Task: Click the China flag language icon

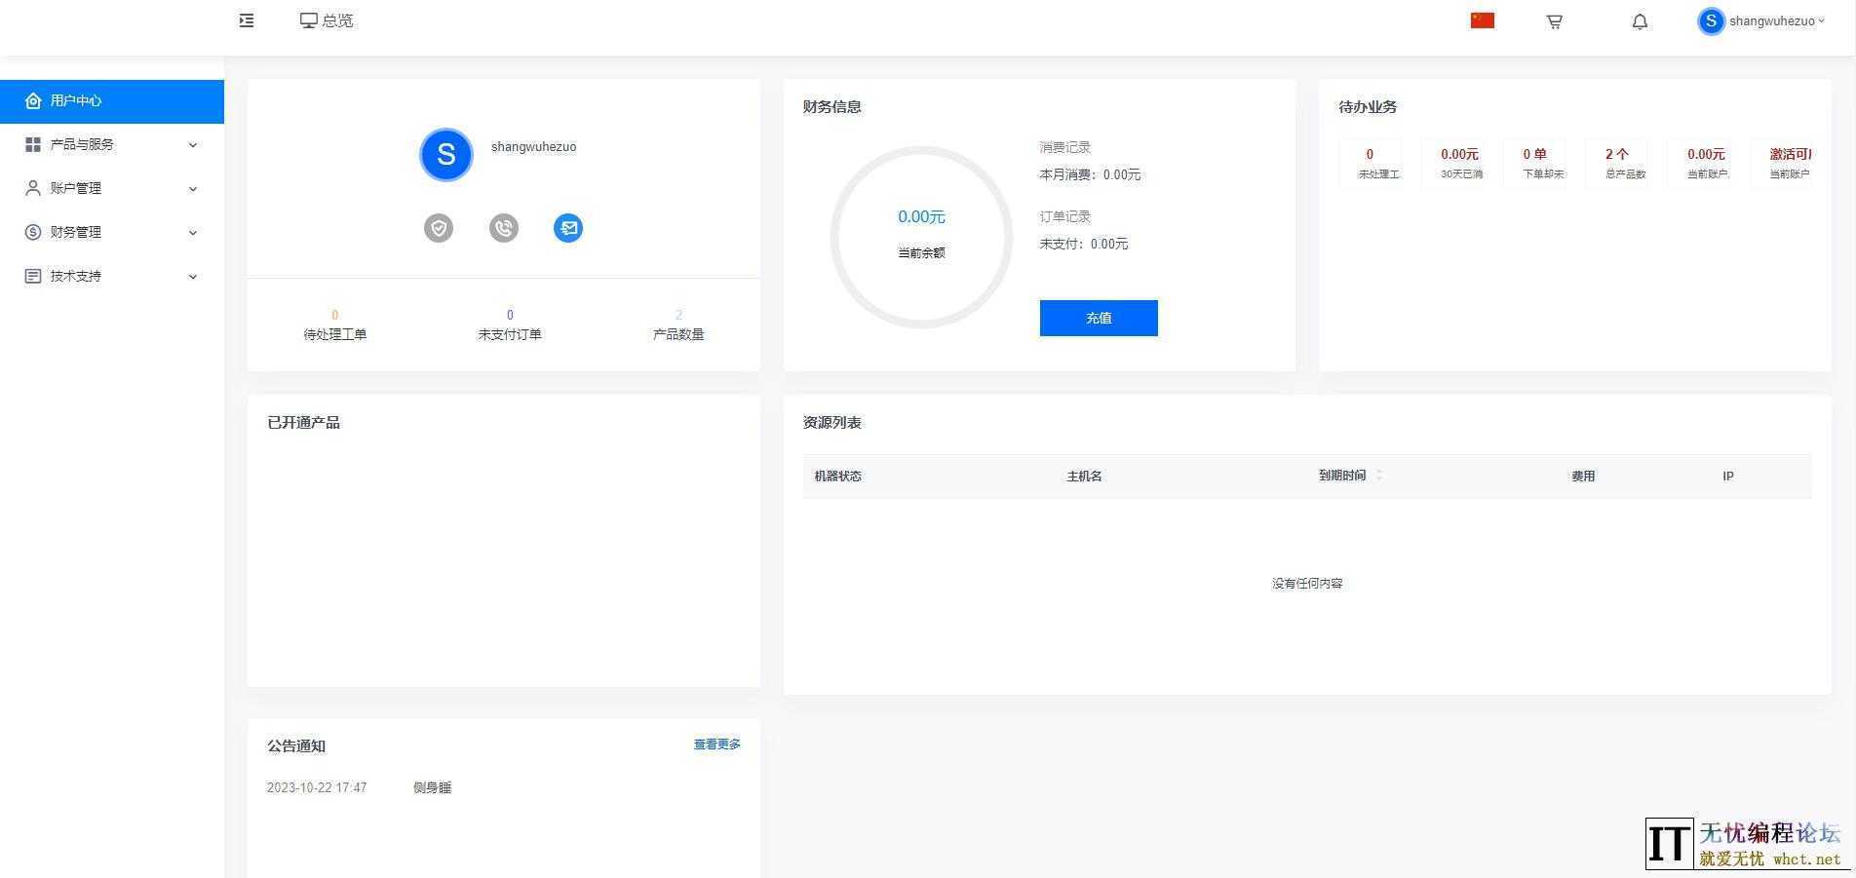Action: coord(1482,20)
